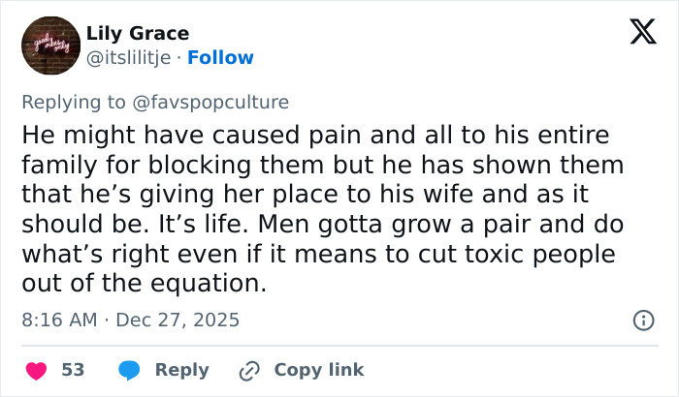Open the 8:16 AM timestamp
The width and height of the screenshot is (679, 397).
(59, 320)
